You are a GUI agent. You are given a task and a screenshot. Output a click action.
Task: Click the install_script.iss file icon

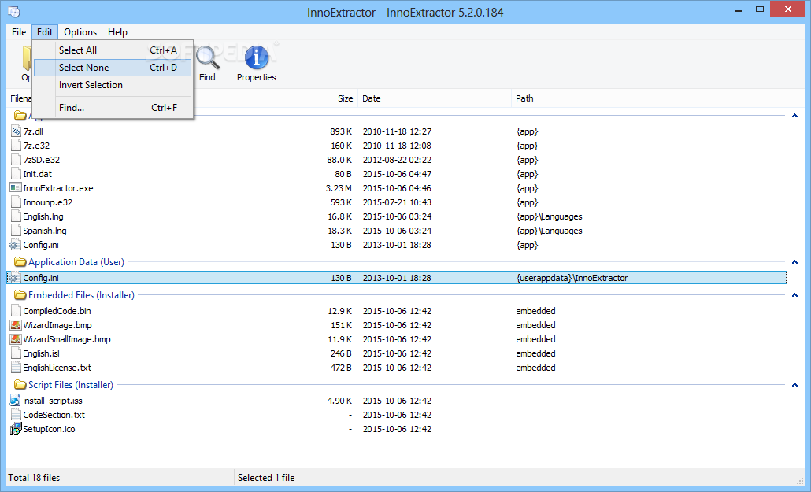[16, 401]
